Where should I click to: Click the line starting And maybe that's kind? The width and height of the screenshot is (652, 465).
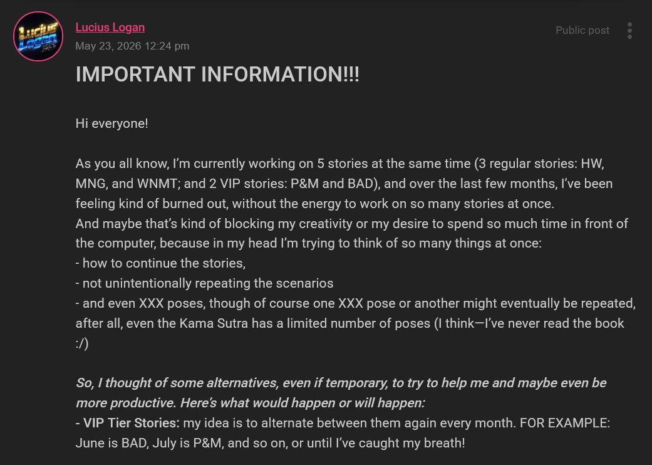pyautogui.click(x=352, y=223)
